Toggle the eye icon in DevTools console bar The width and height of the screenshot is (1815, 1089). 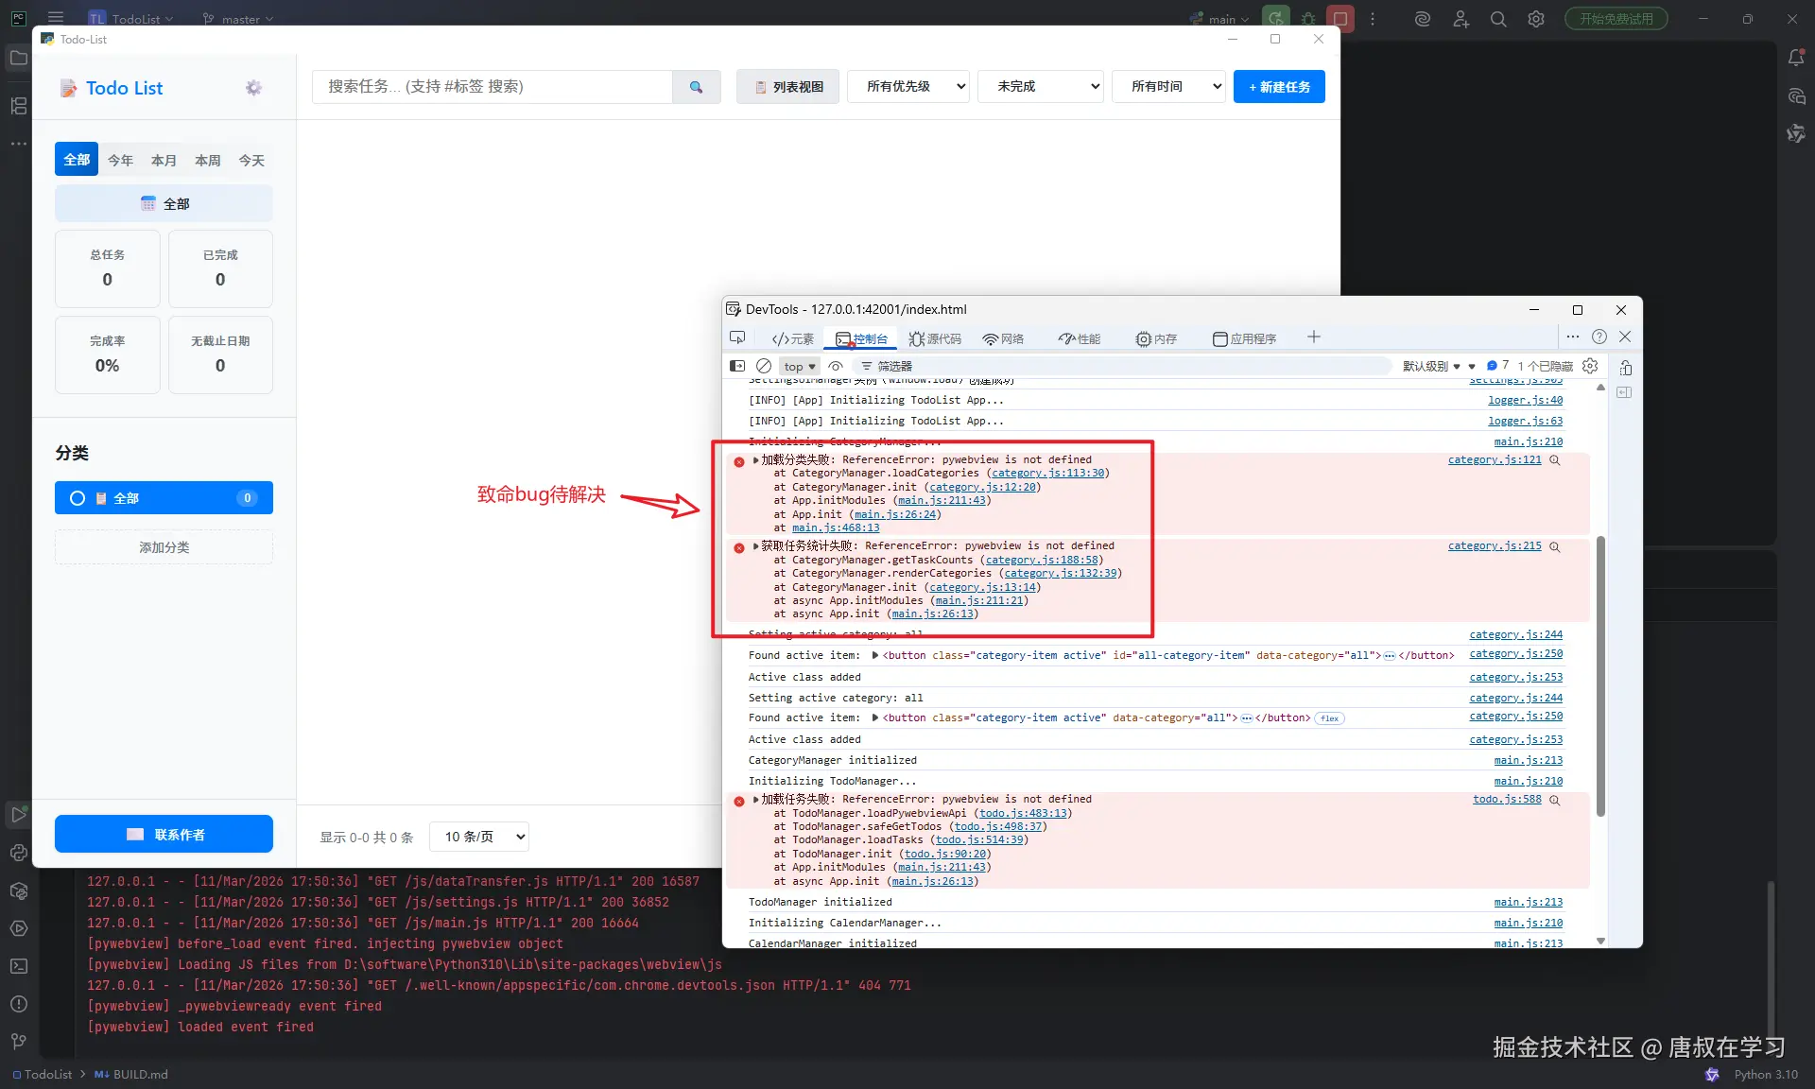point(836,366)
